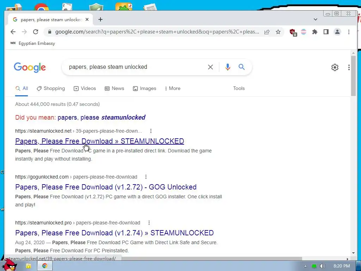Open Chrome's three-dot menu
361x271 pixels.
[x=349, y=32]
